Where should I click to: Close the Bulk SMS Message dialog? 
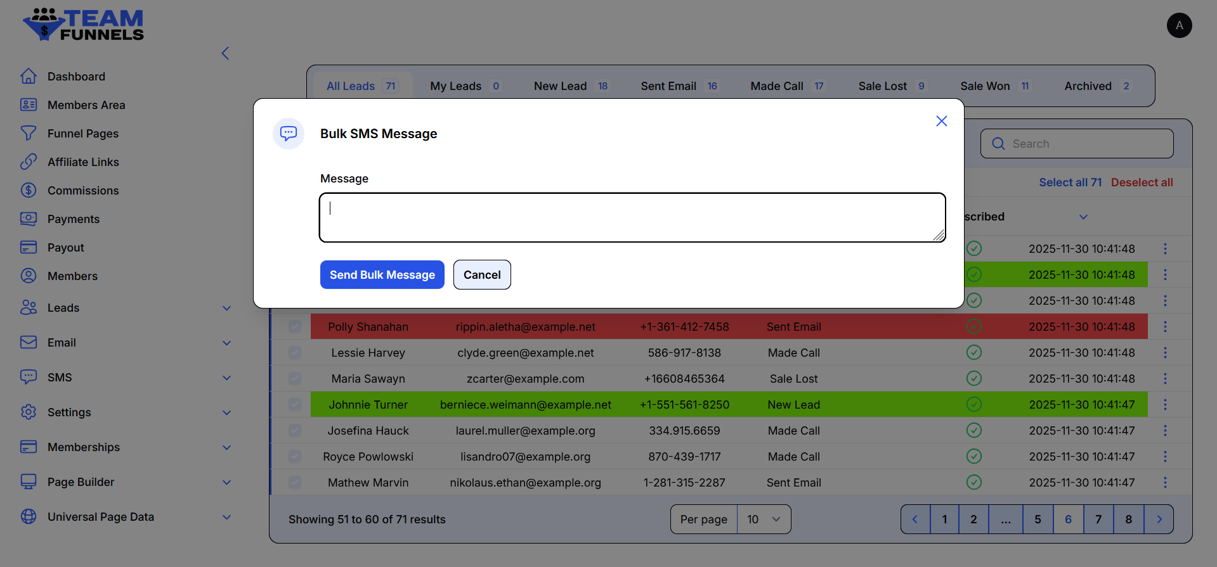[x=941, y=121]
